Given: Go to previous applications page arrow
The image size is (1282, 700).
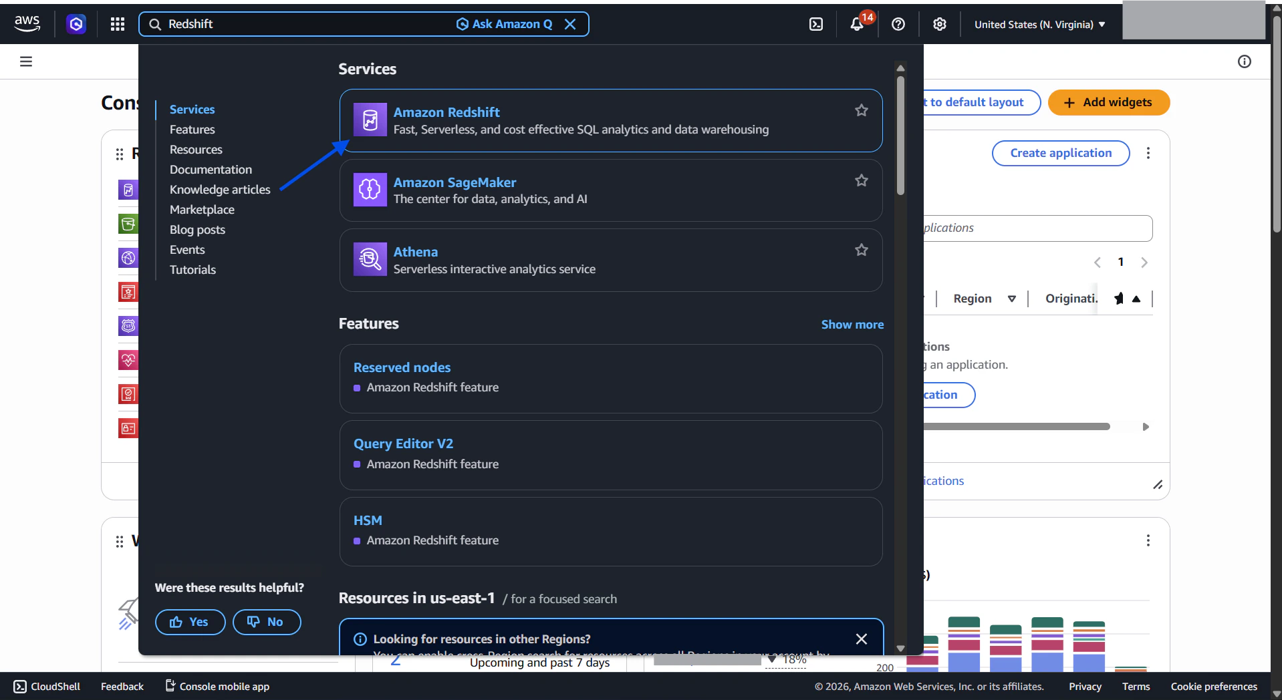Looking at the screenshot, I should point(1097,262).
